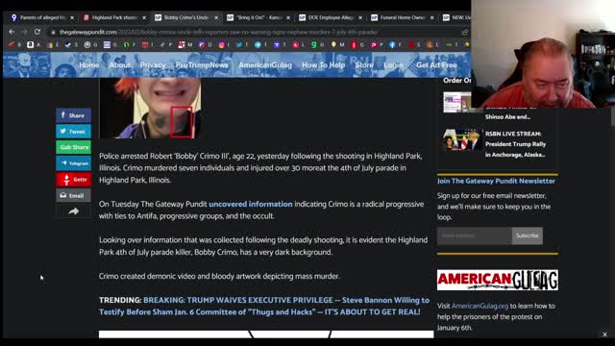Screen dimensions: 615x346
Task: Share the article on Facebook with Share
Action: 73,115
